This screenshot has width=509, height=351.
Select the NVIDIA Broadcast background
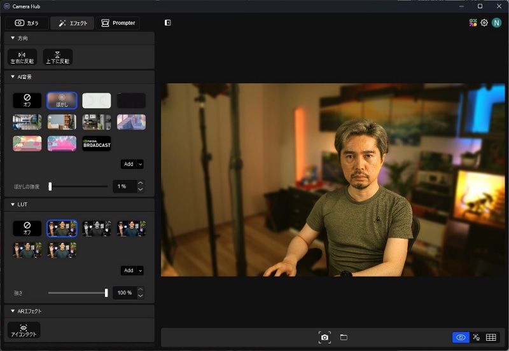97,143
